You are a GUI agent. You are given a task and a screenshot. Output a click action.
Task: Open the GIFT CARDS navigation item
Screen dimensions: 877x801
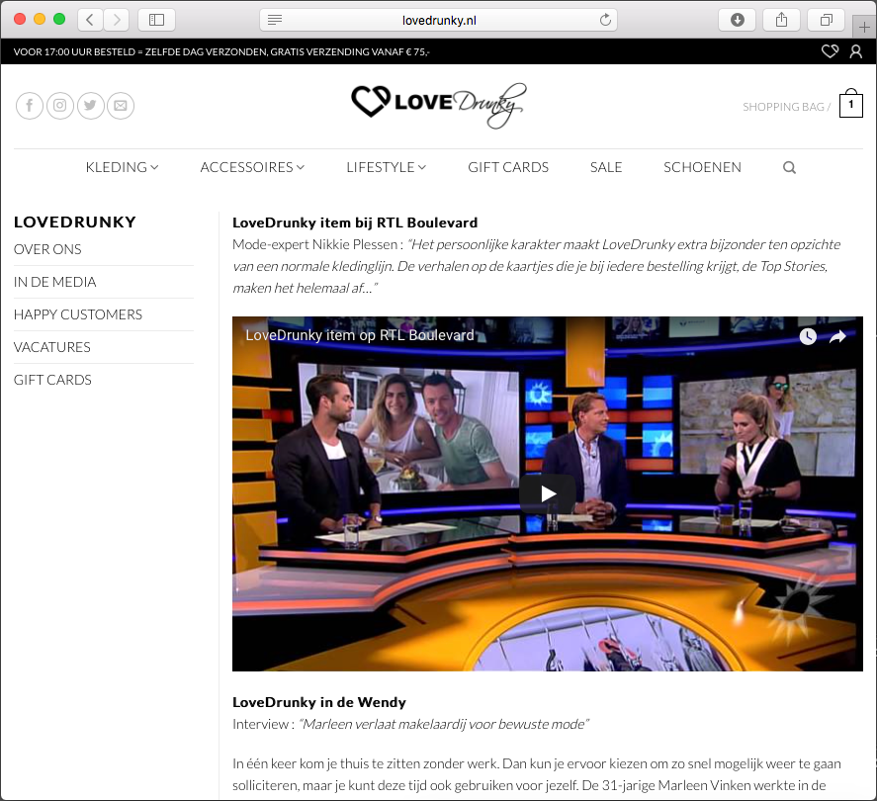(x=508, y=167)
